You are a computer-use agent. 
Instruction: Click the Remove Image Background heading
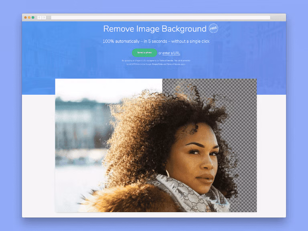pos(154,29)
